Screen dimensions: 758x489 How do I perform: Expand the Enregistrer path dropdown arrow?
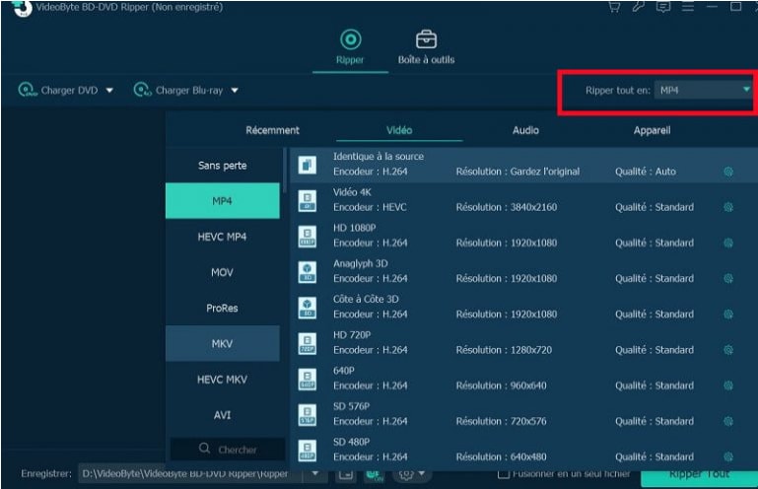point(315,473)
